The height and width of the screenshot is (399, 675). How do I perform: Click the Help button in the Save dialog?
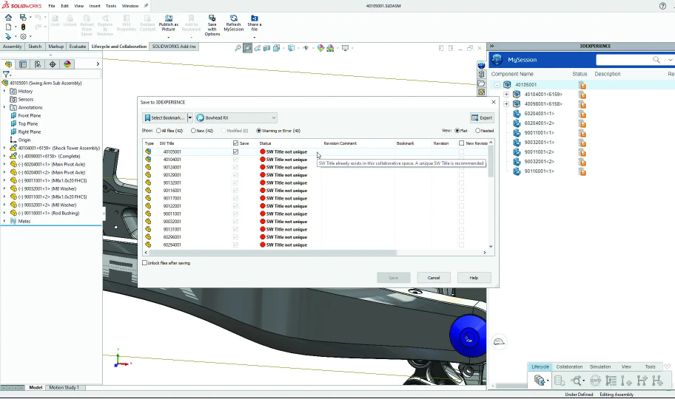[x=474, y=278]
